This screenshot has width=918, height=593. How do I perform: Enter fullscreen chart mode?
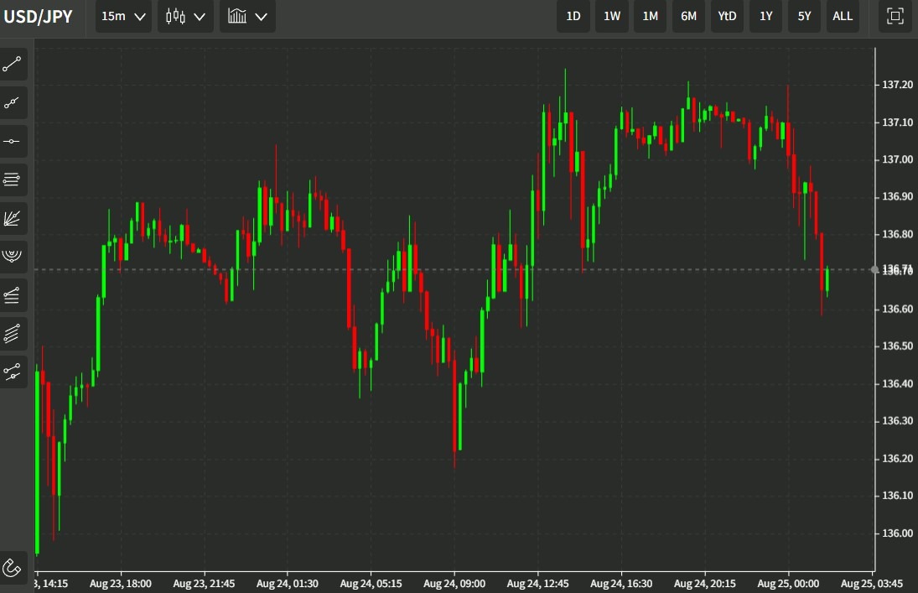[895, 16]
